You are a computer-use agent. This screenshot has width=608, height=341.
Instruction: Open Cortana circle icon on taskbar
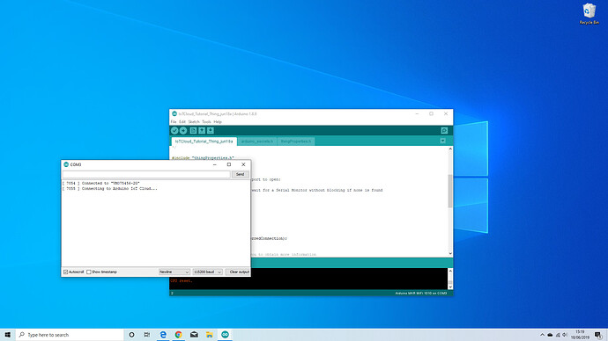tap(131, 335)
